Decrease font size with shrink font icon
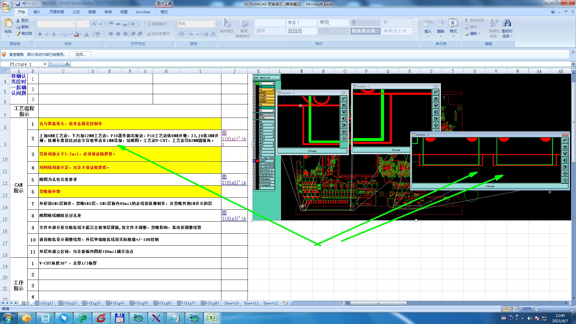Image resolution: width=576 pixels, height=324 pixels. coord(101,24)
